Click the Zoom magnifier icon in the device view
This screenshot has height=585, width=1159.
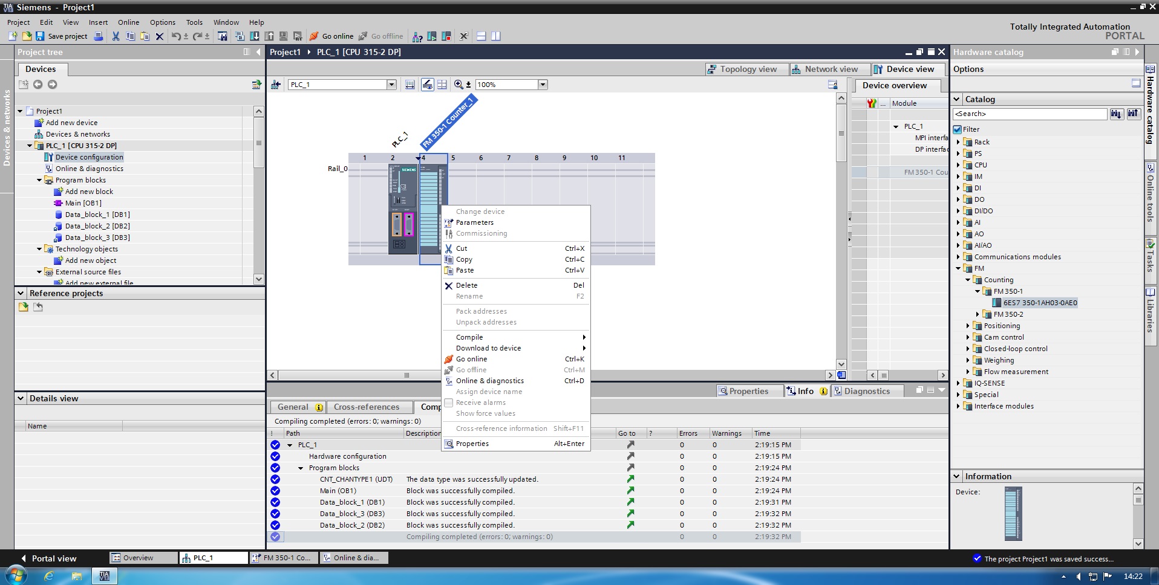coord(459,85)
